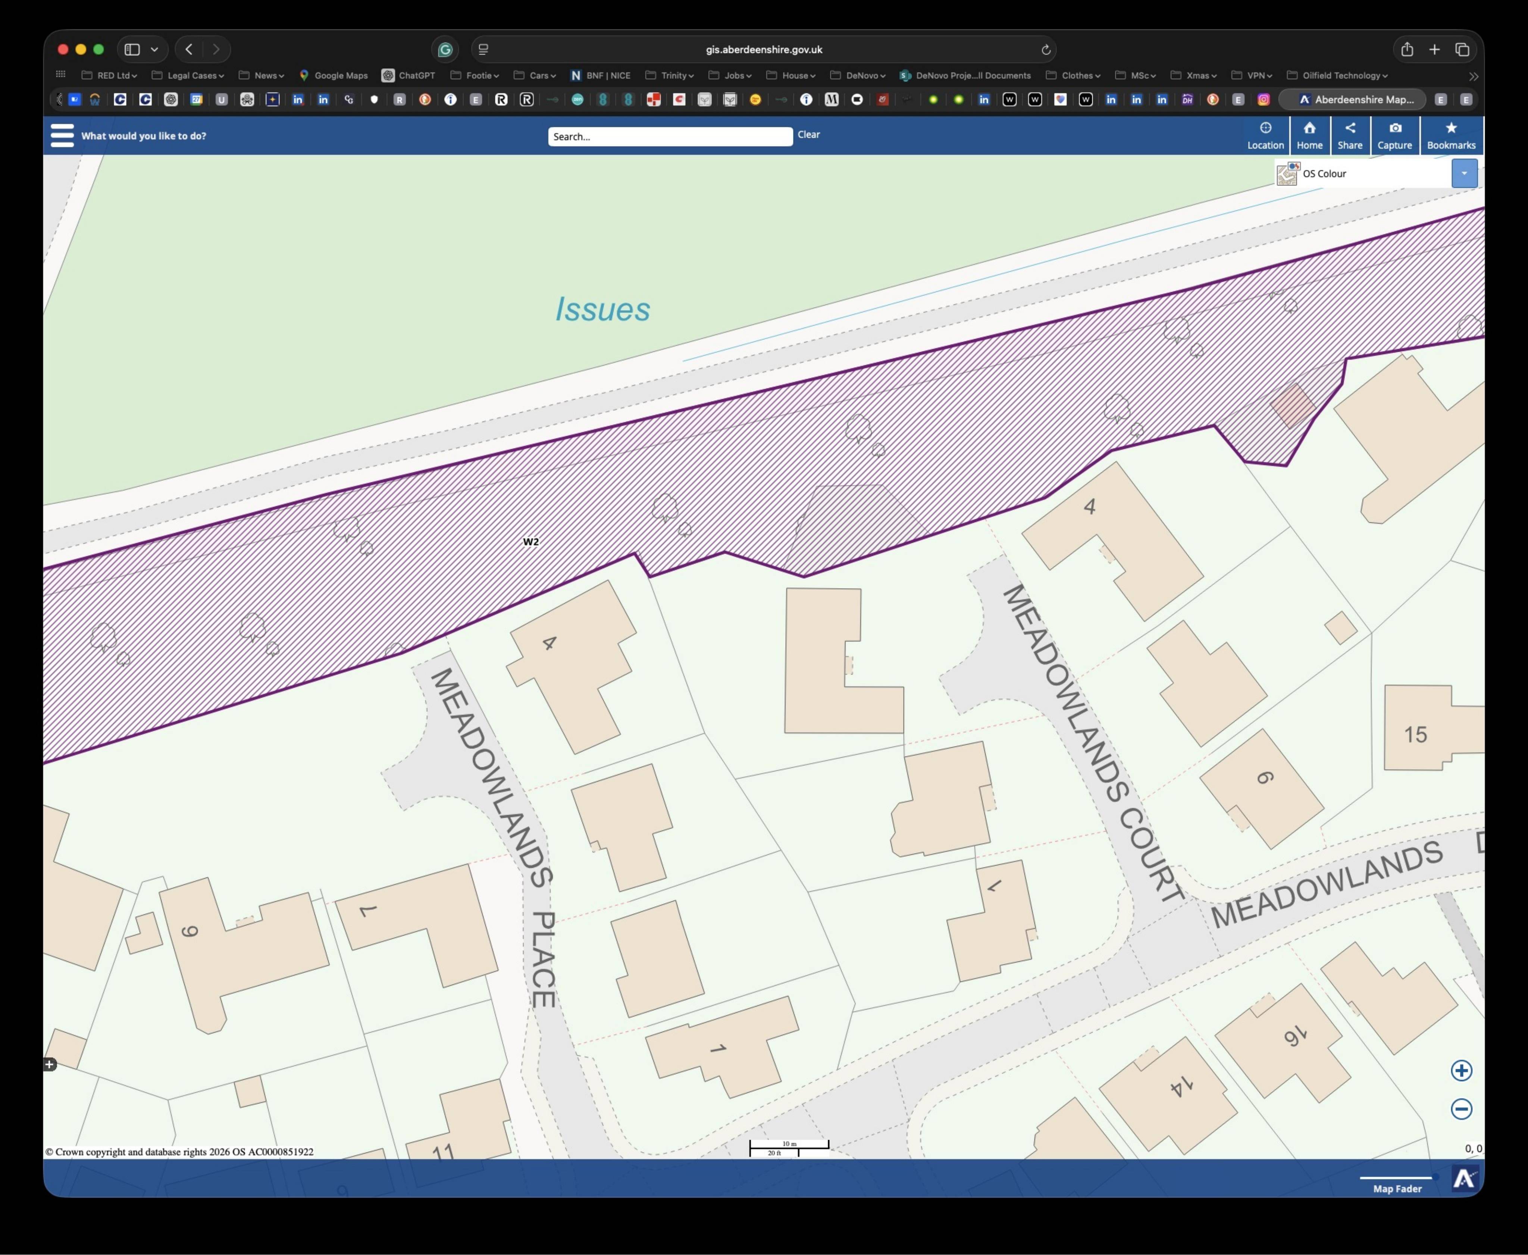Viewport: 1528px width, 1255px height.
Task: Open Bookmarks panel
Action: point(1451,135)
